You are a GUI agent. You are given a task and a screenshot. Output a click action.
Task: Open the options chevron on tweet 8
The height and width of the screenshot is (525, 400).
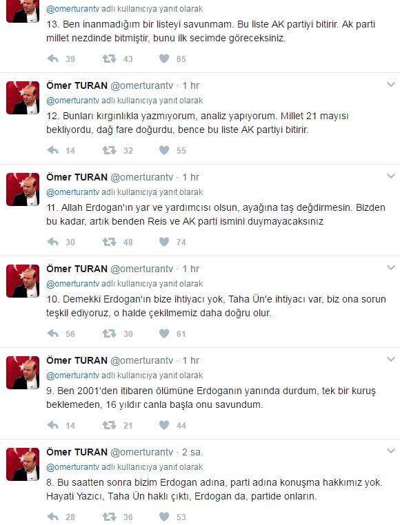click(x=391, y=451)
